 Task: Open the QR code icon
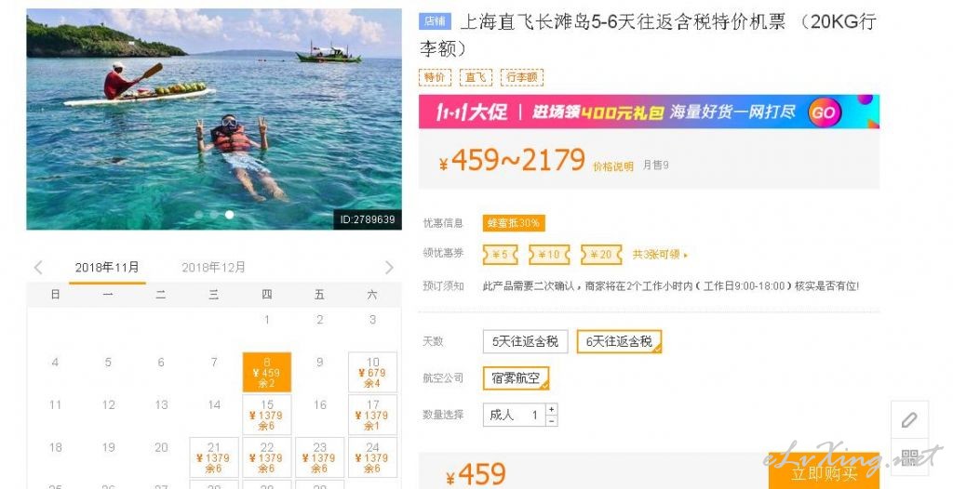(x=909, y=457)
